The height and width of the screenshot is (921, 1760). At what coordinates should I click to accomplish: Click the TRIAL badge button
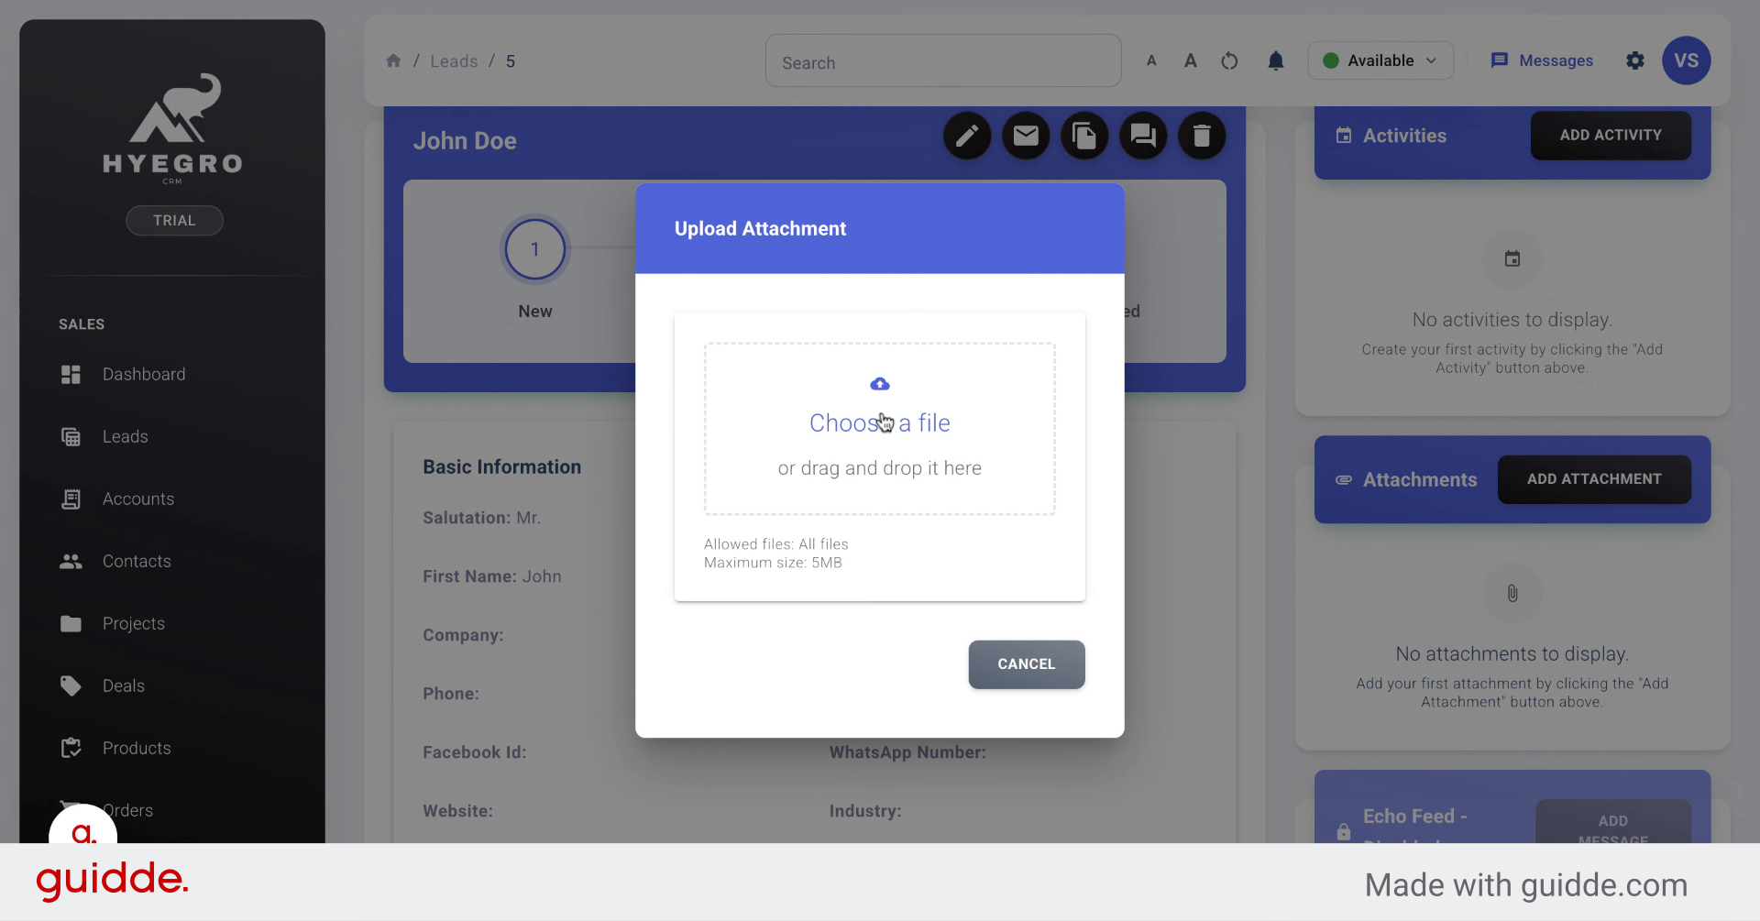[174, 220]
